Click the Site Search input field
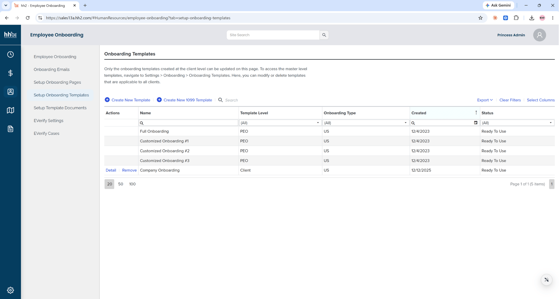 click(273, 35)
